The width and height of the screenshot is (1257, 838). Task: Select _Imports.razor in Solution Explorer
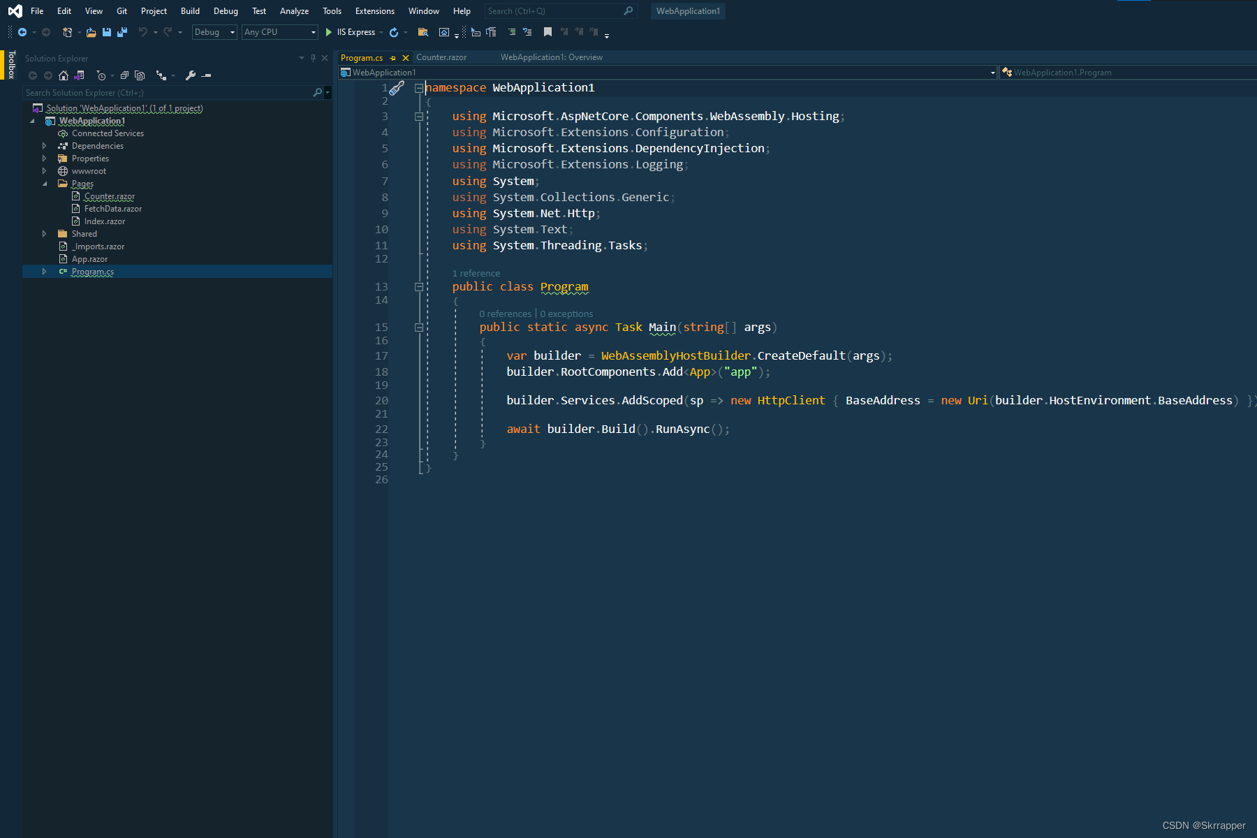coord(98,247)
